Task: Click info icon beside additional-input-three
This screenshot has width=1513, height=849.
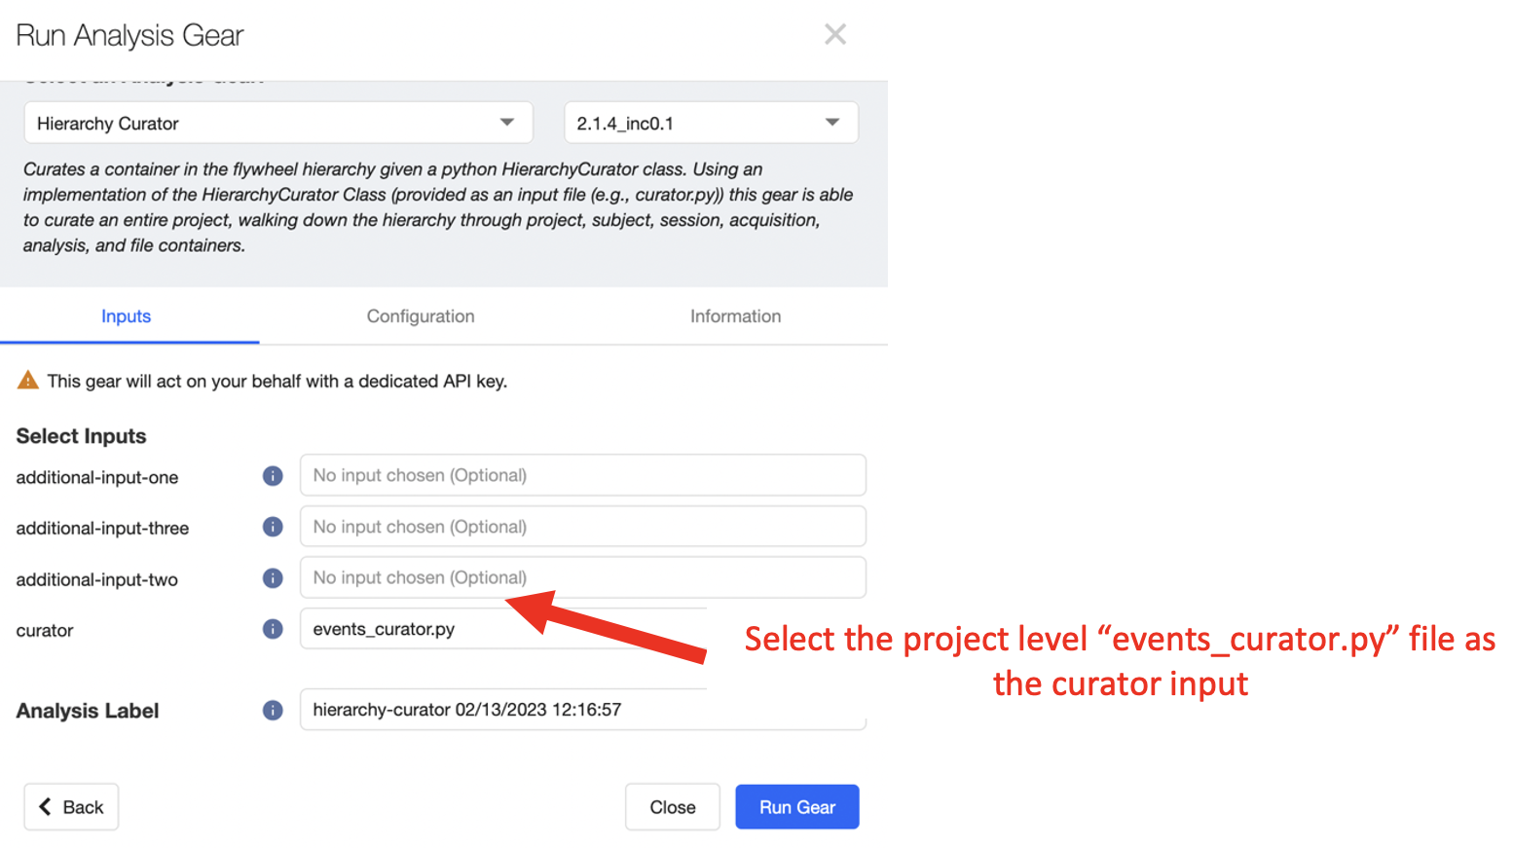Action: tap(273, 527)
